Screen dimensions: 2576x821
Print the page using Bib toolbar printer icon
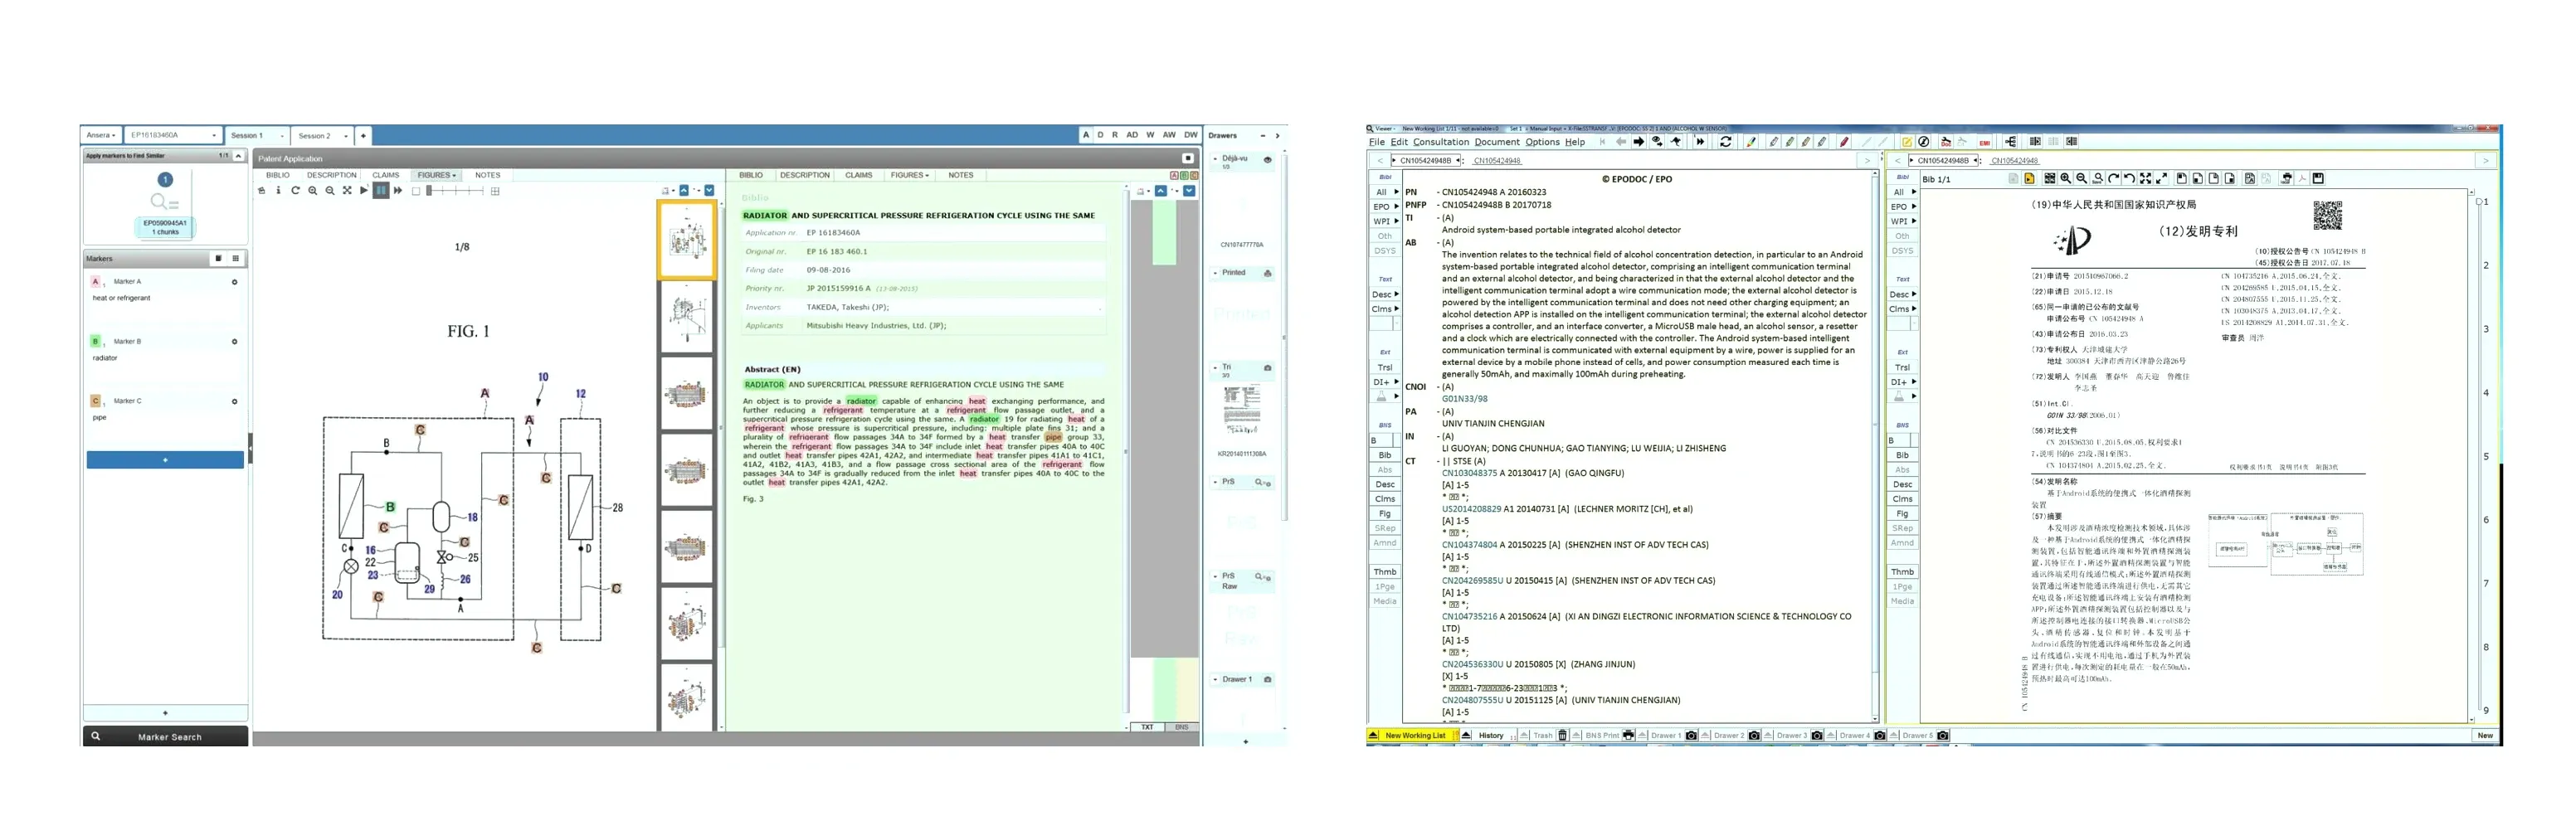coord(2286,179)
